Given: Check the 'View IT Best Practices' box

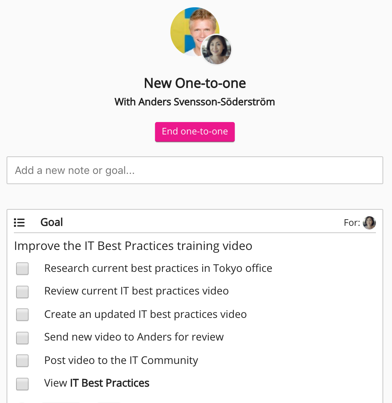Looking at the screenshot, I should coord(22,384).
